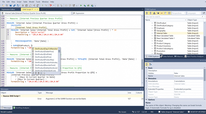
Task: Click Alphabetical sort icon in Properties
Action: 151,64
